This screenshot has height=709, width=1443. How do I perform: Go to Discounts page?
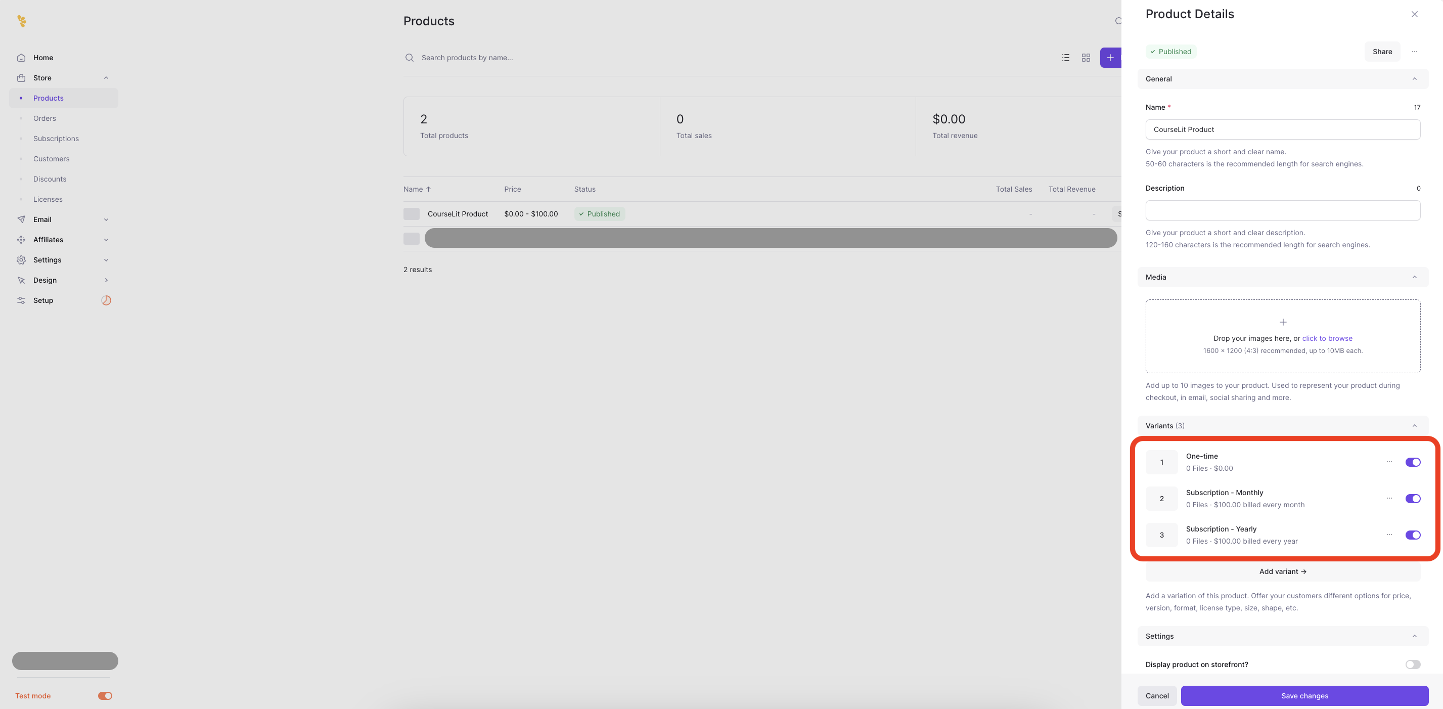click(49, 180)
